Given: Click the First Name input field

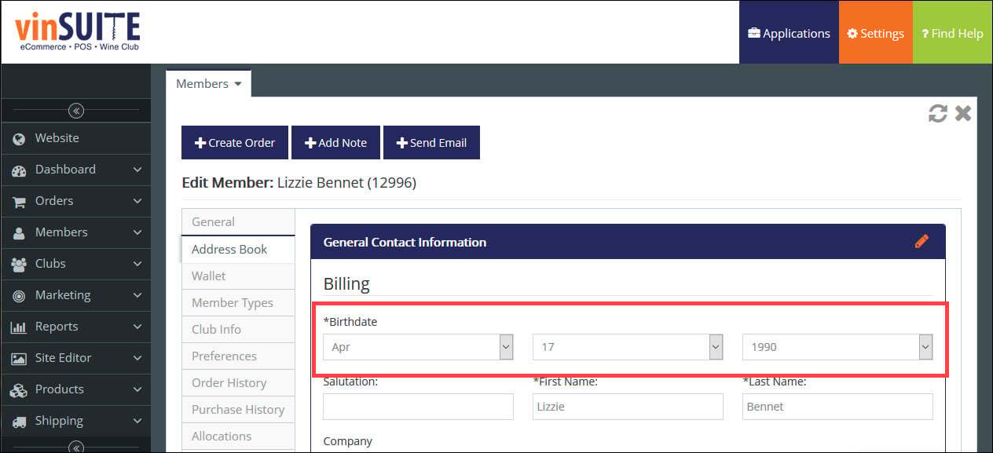Looking at the screenshot, I should click(628, 407).
